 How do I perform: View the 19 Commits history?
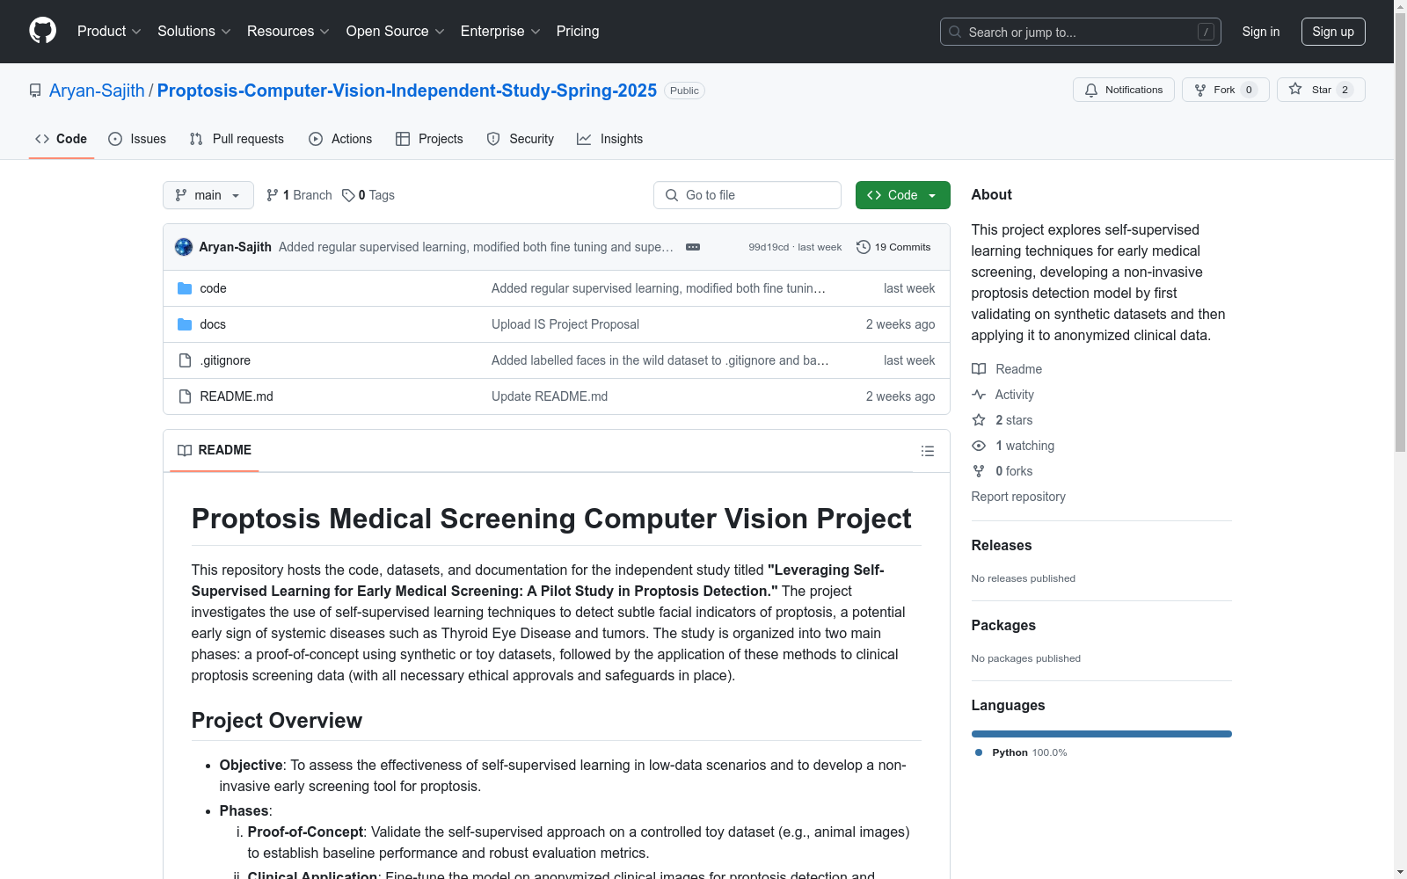point(893,247)
